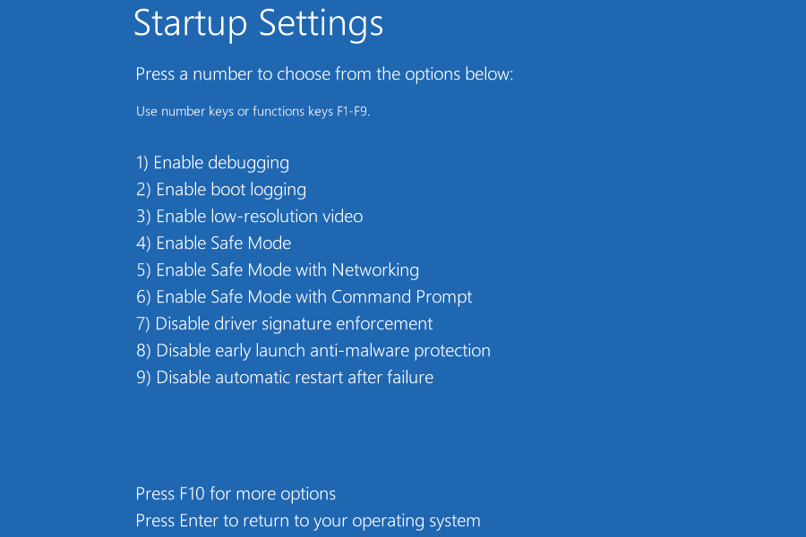The height and width of the screenshot is (537, 806).
Task: Click the press a number prompt line
Action: [x=323, y=74]
